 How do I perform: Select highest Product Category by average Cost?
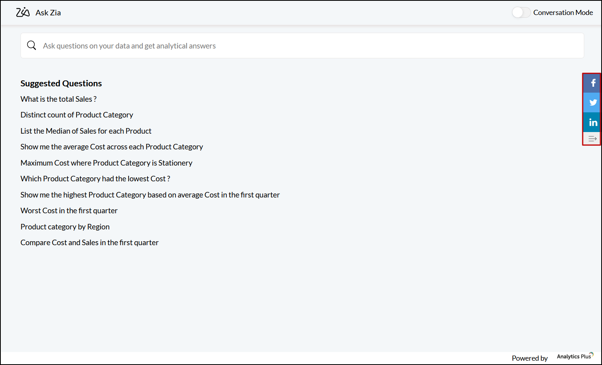coord(150,195)
